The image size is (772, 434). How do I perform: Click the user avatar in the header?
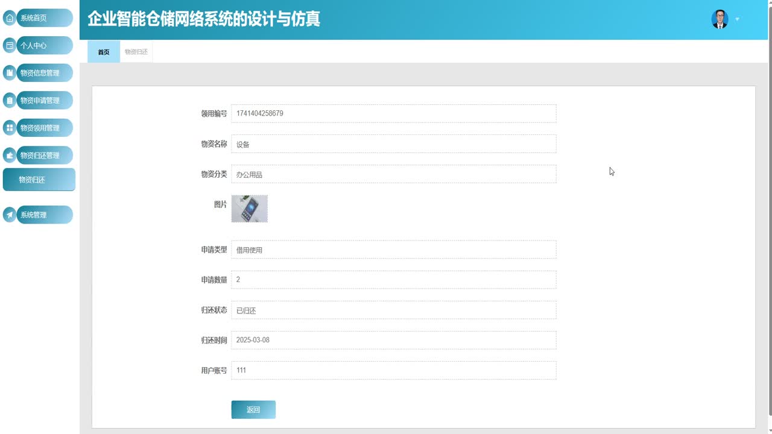720,19
